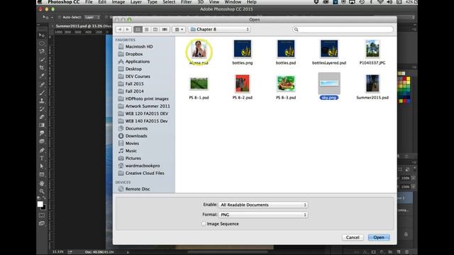
Task: Click the Screen Mode icon in toolbar
Action: (42, 224)
